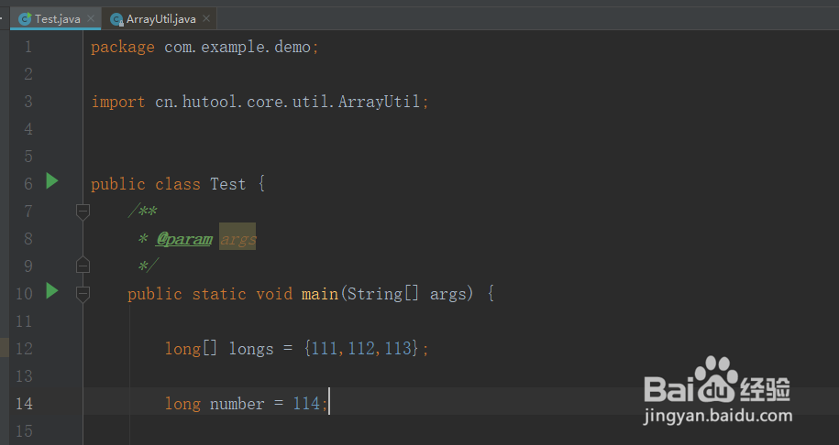This screenshot has height=445, width=839.
Task: Switch to the ArrayUtil.java tab
Action: (x=160, y=18)
